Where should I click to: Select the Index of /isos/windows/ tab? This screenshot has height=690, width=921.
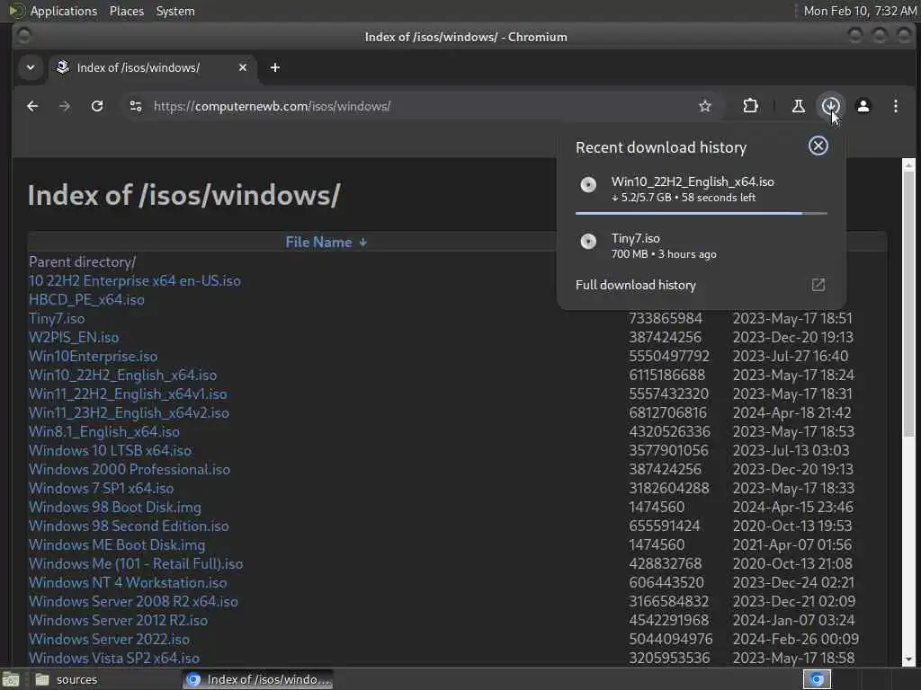pos(153,67)
